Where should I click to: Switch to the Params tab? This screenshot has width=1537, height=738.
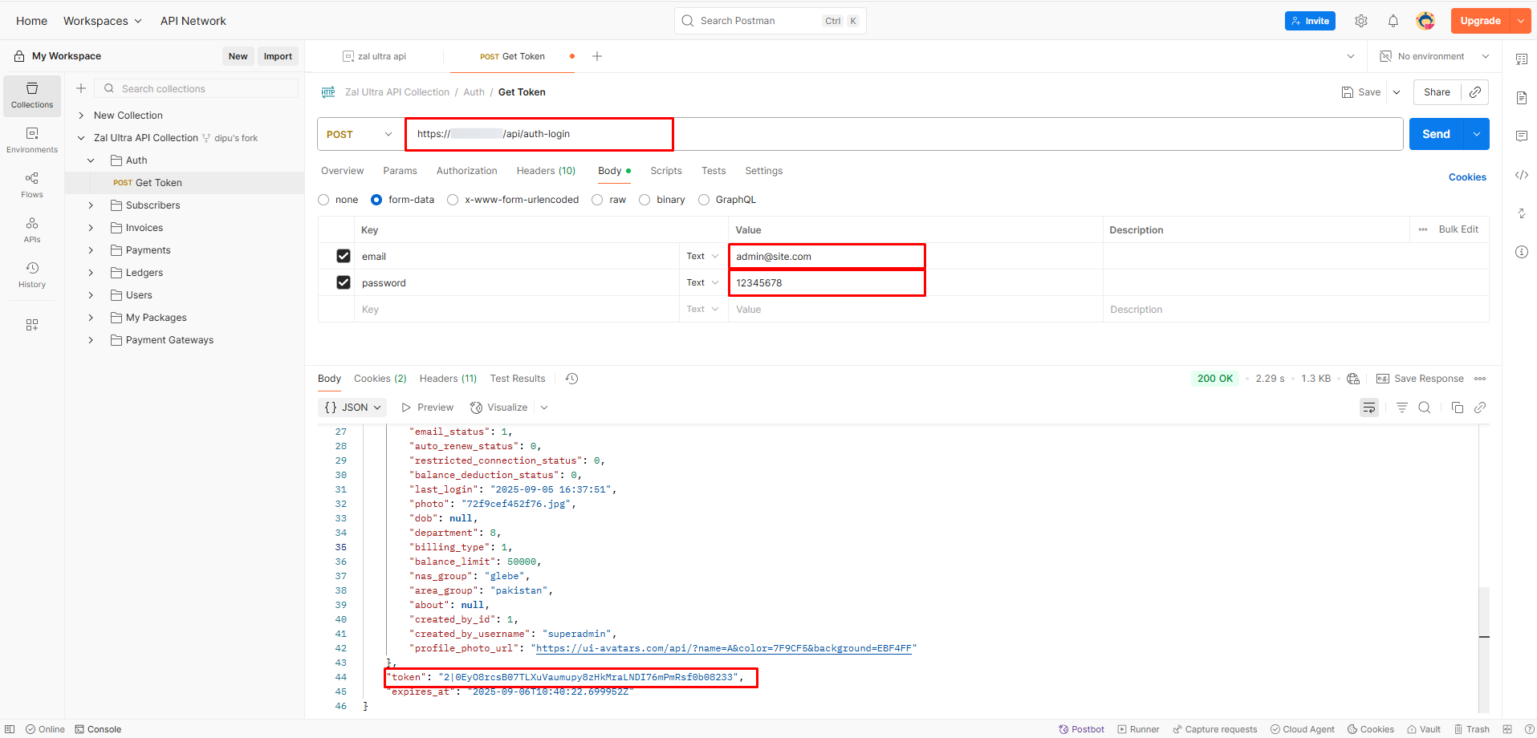[400, 171]
